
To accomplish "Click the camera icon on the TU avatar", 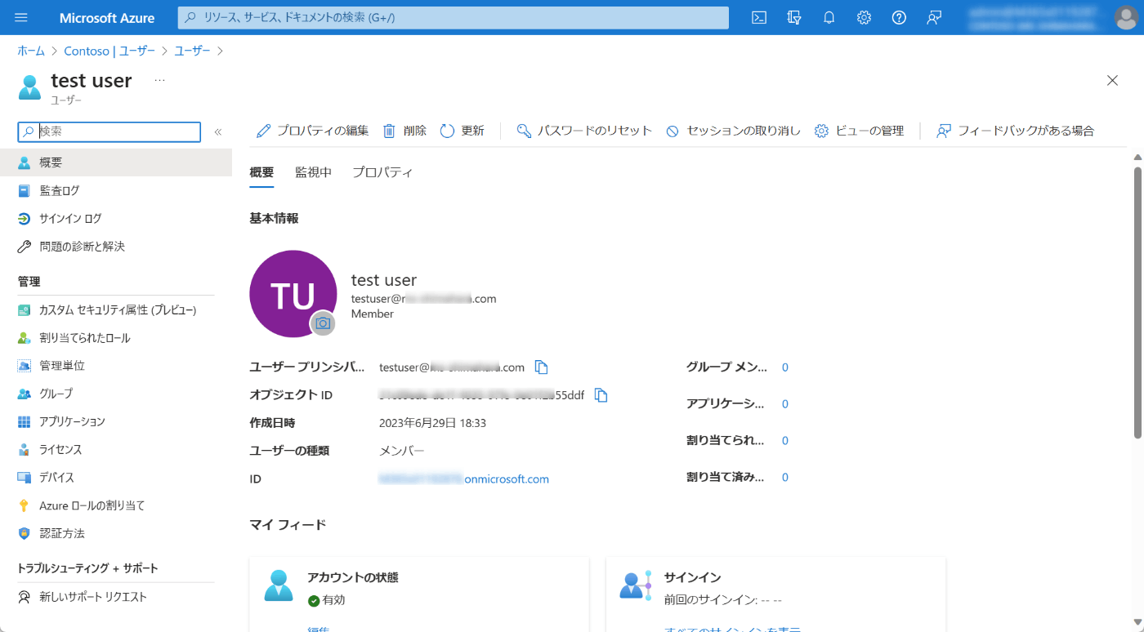I will 323,323.
